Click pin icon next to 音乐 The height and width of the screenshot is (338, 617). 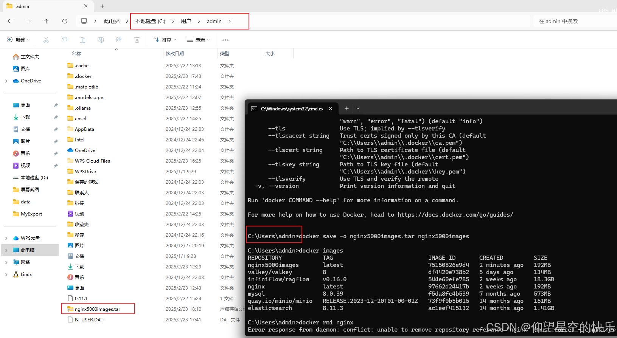tap(56, 153)
